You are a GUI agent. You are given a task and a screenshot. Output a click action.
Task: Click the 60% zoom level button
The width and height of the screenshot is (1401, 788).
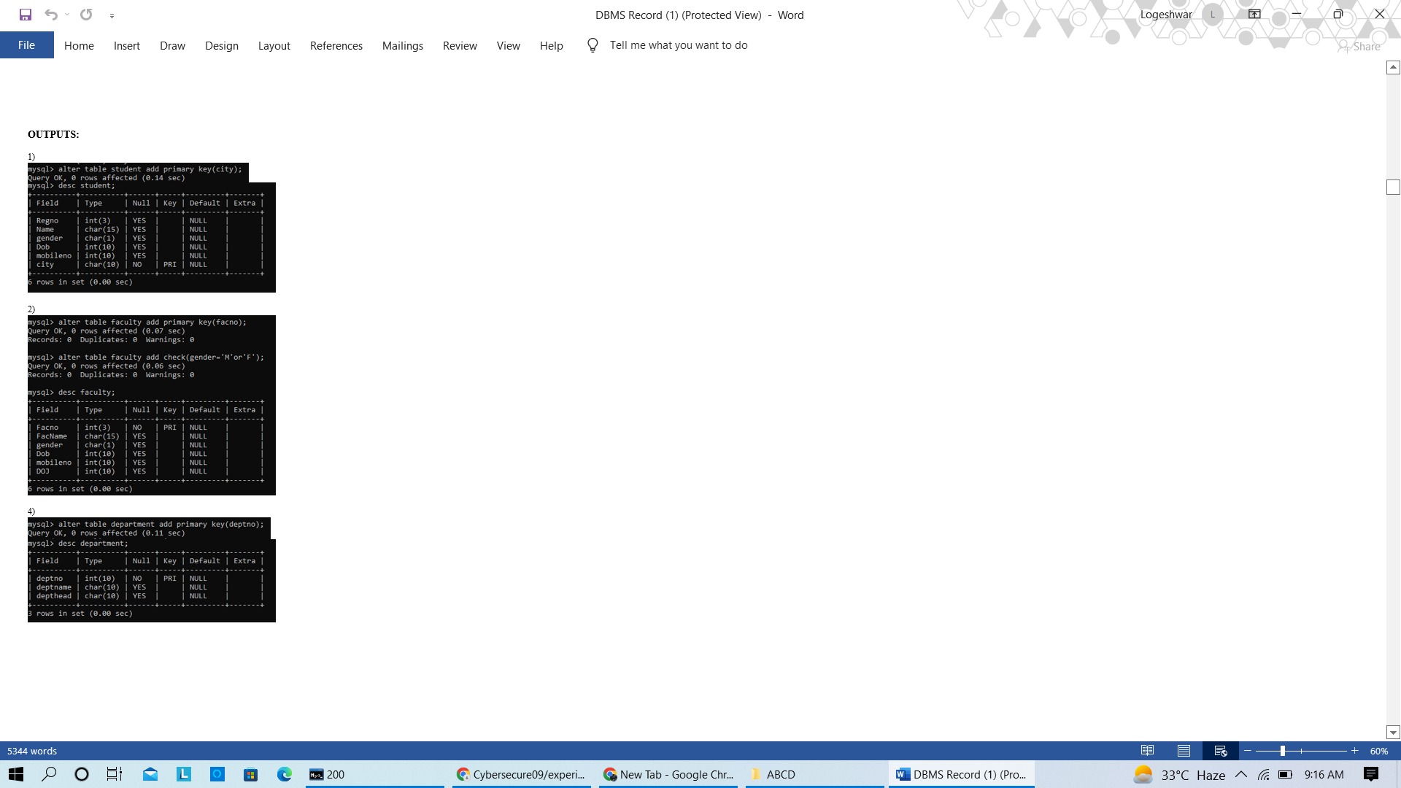[x=1378, y=751]
